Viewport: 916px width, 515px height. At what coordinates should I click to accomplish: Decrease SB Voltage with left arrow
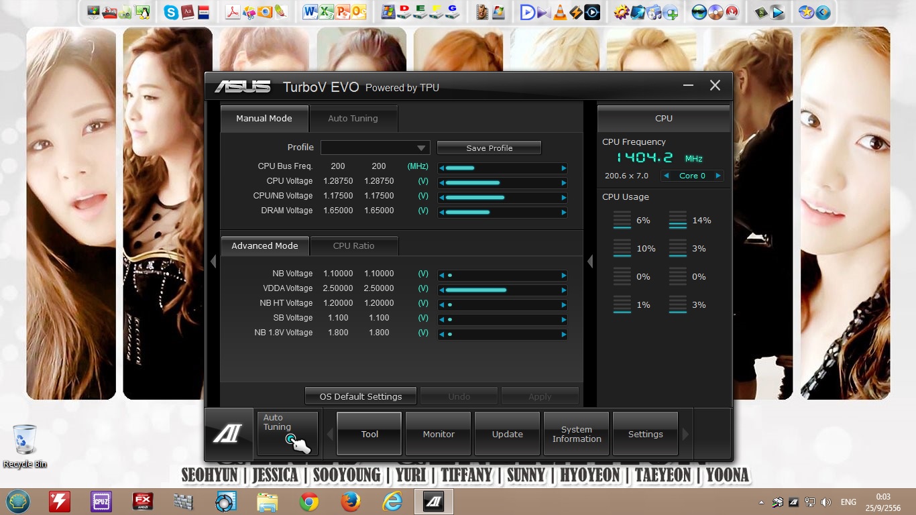[442, 319]
